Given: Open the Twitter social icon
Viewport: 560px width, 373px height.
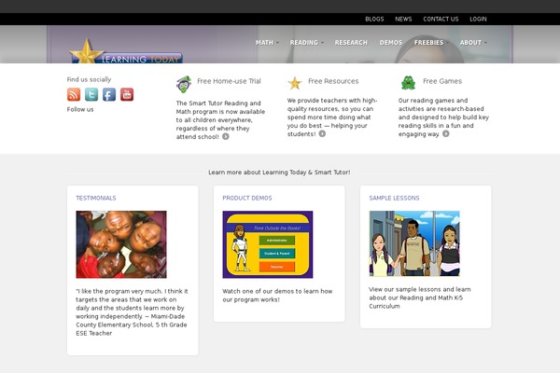Looking at the screenshot, I should tap(91, 94).
